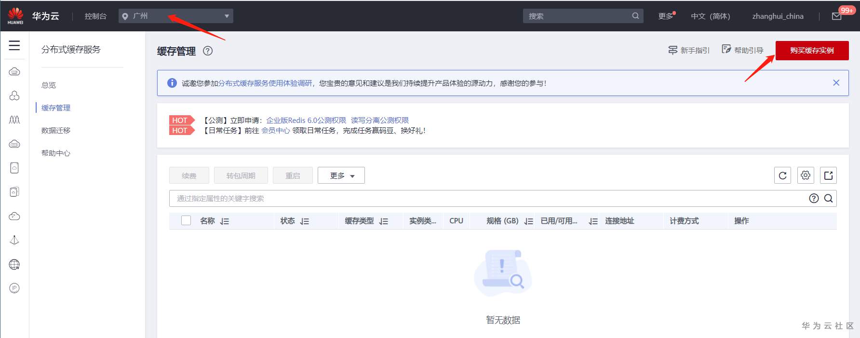
Task: Click the IP circle icon in left rail
Action: 14,288
